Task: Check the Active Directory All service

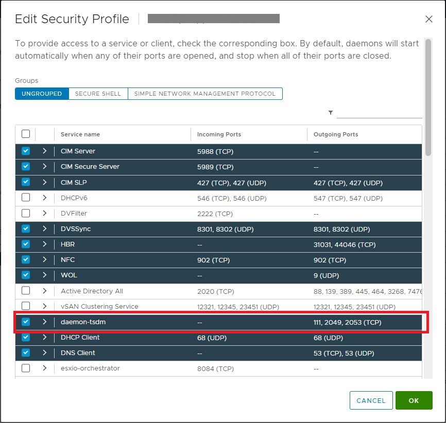Action: (26, 291)
